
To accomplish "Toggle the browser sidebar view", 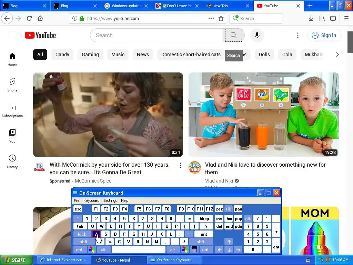I will (333, 18).
